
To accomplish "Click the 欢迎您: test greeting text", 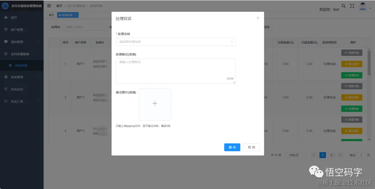I will pyautogui.click(x=329, y=10).
